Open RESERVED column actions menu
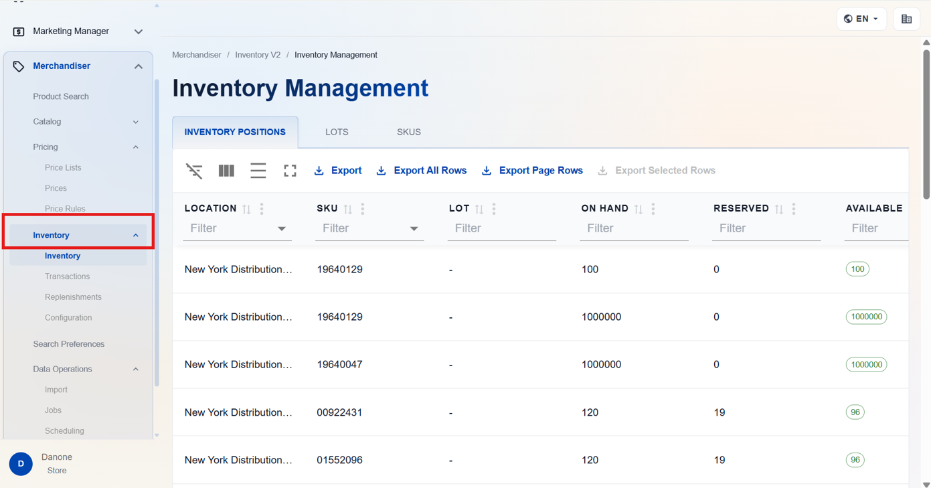This screenshot has width=931, height=488. (x=794, y=209)
